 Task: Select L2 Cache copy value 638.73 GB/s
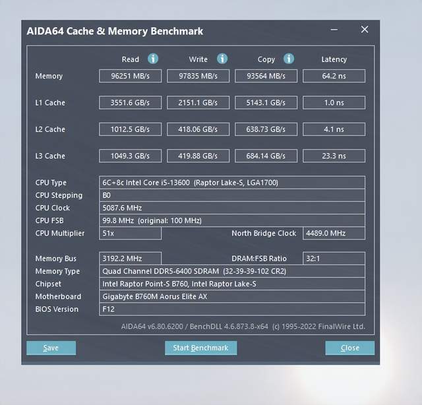tap(266, 129)
